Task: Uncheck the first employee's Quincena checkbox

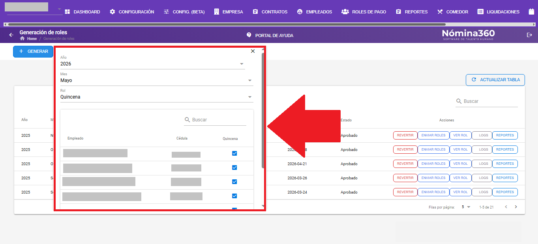Action: (234, 153)
